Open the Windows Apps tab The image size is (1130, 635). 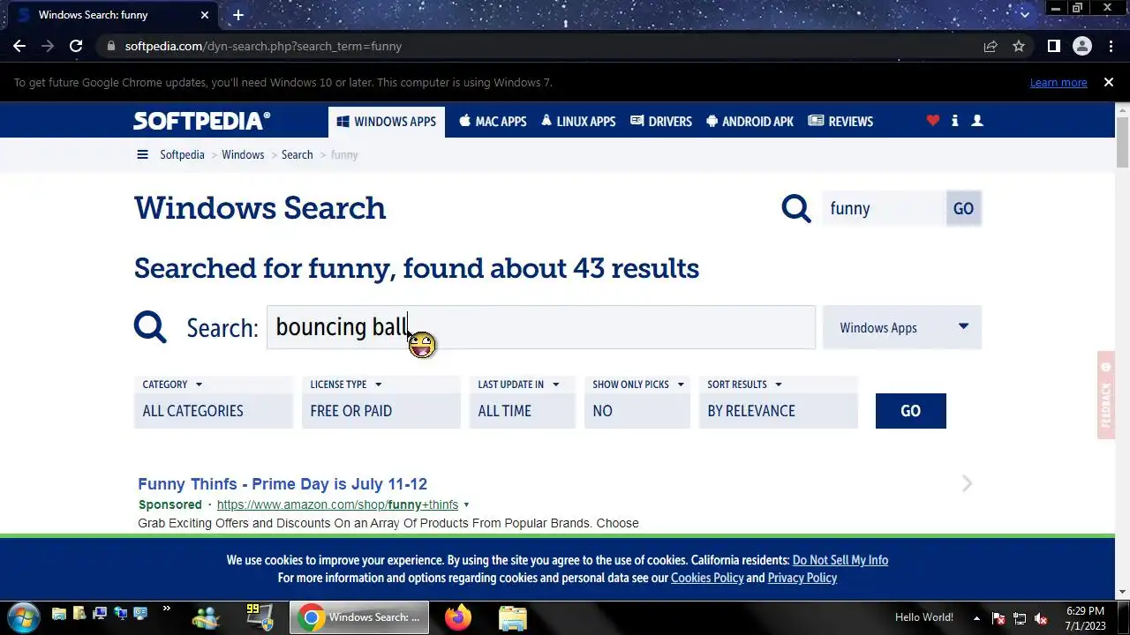[386, 121]
